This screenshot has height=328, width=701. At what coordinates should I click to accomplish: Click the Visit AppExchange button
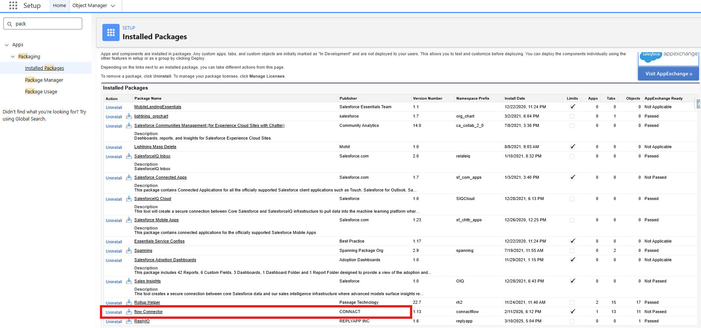click(x=668, y=74)
